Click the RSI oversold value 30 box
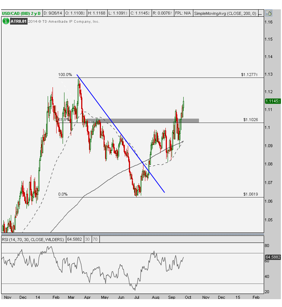 87,239
